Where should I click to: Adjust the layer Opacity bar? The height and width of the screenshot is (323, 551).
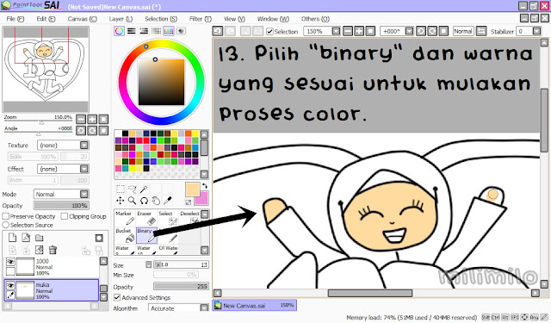coord(61,205)
